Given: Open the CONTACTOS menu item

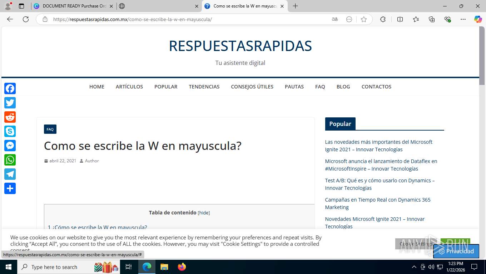Looking at the screenshot, I should [376, 87].
